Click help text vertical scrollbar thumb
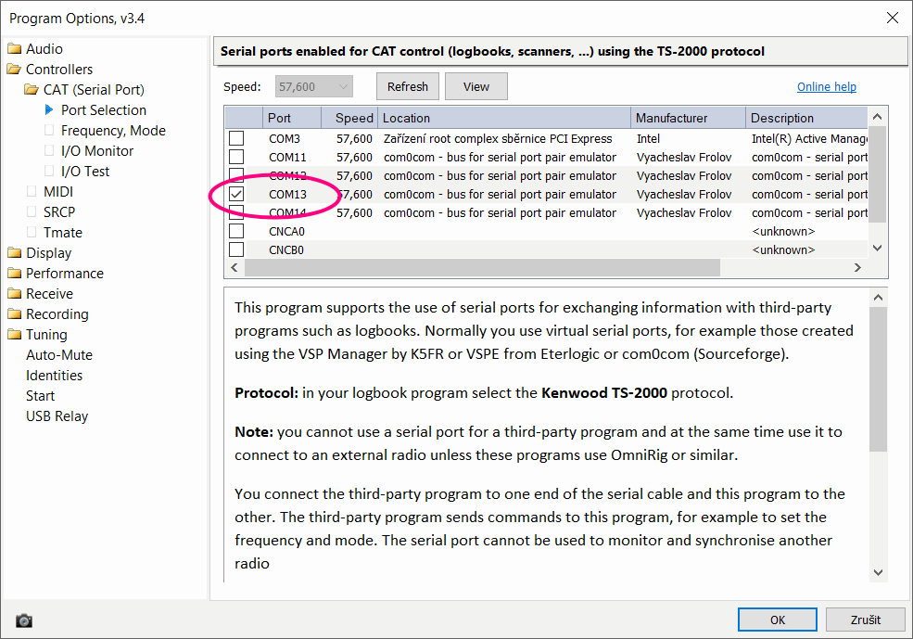Viewport: 913px width, 639px height. point(878,379)
